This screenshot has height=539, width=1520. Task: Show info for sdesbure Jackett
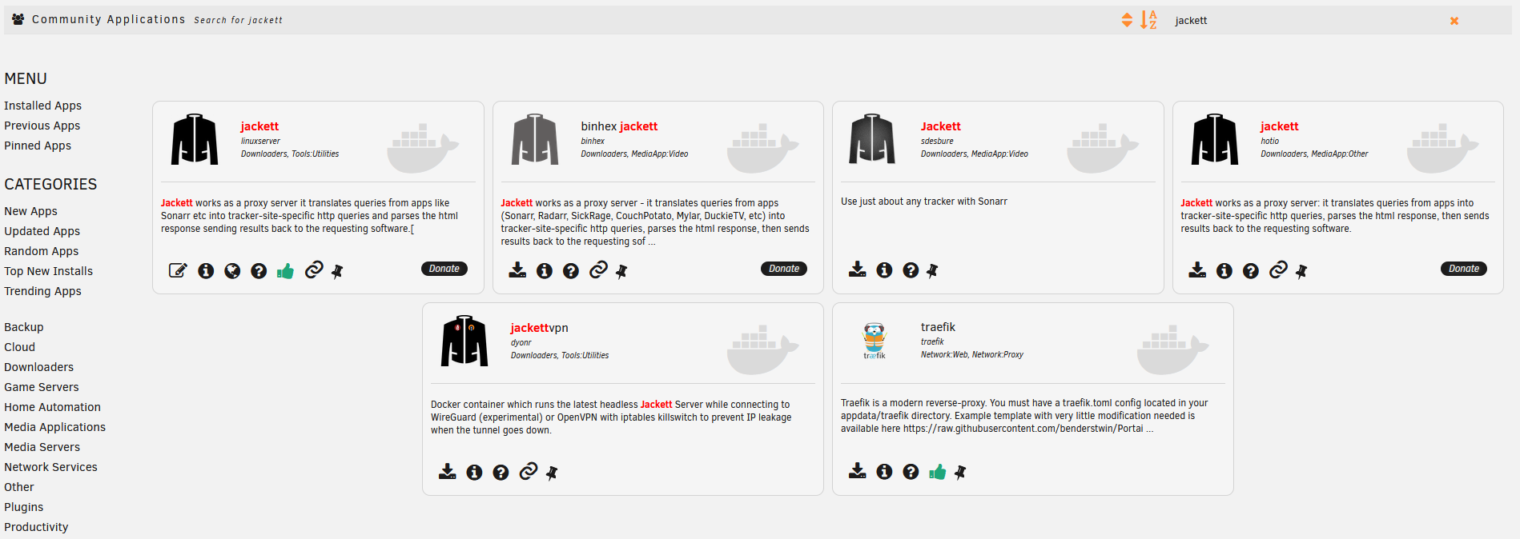coord(884,270)
